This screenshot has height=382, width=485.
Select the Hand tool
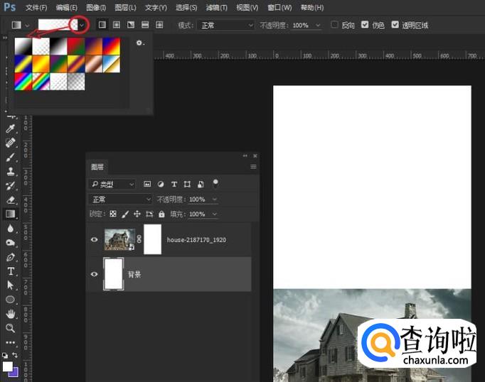(x=11, y=313)
